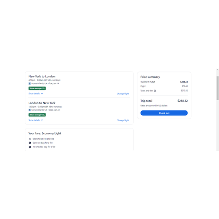Image resolution: width=219 pixels, height=219 pixels.
Task: Change flight for London to New York
Action: tap(123, 120)
